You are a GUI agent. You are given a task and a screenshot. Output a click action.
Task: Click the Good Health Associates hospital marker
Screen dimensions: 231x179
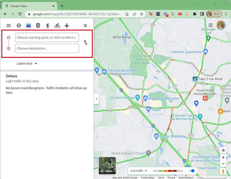point(205,98)
